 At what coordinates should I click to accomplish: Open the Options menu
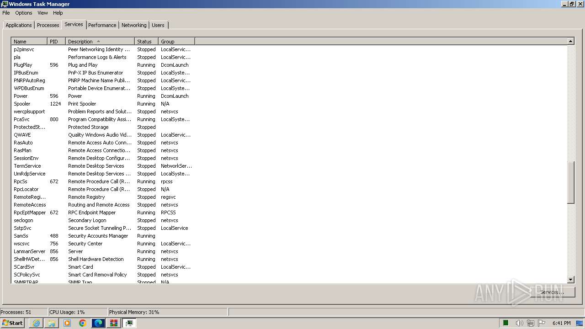pyautogui.click(x=24, y=13)
